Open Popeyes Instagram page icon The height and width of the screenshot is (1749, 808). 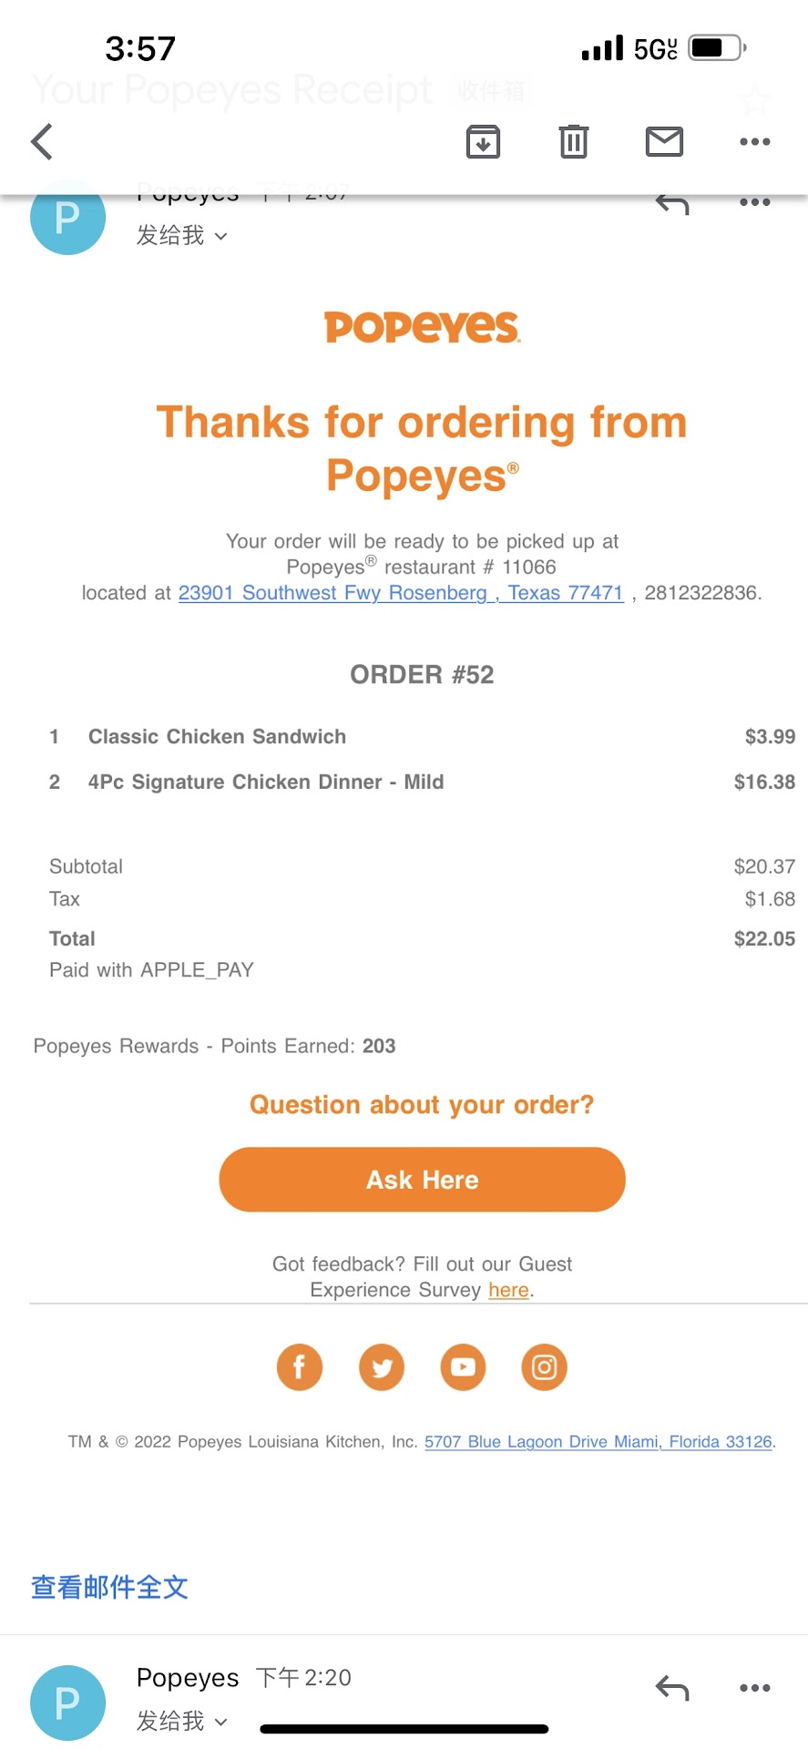545,1367
